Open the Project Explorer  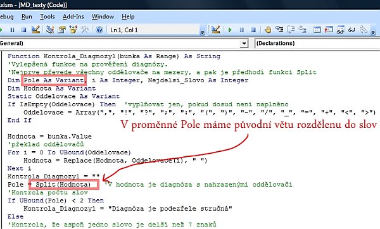tap(50, 30)
